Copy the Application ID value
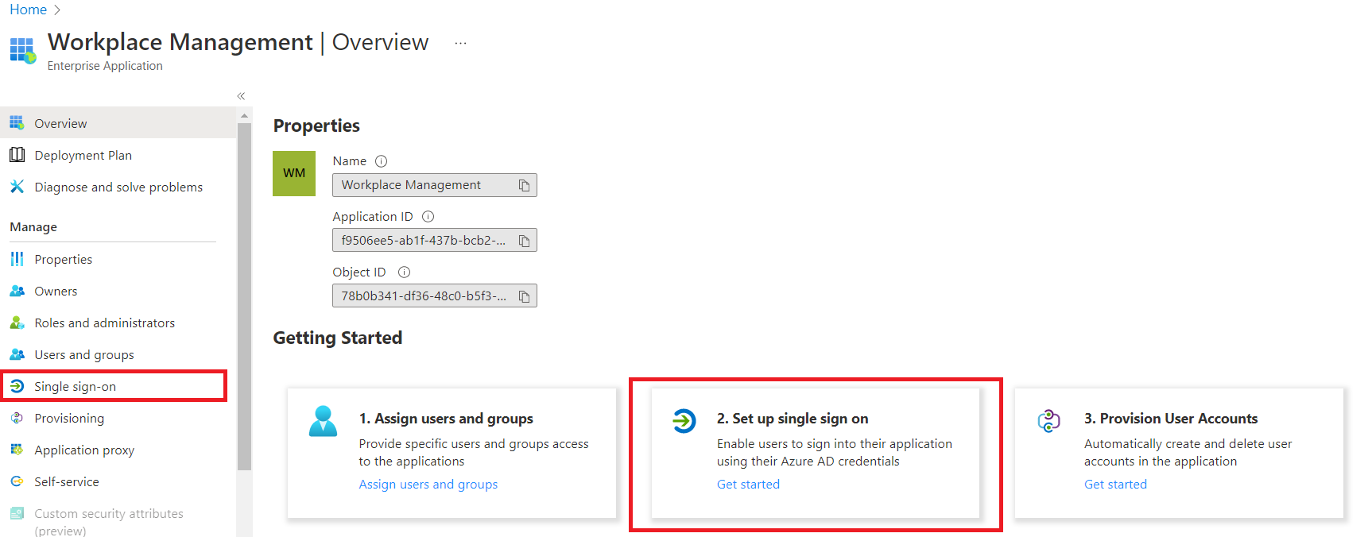The image size is (1372, 537). tap(525, 241)
